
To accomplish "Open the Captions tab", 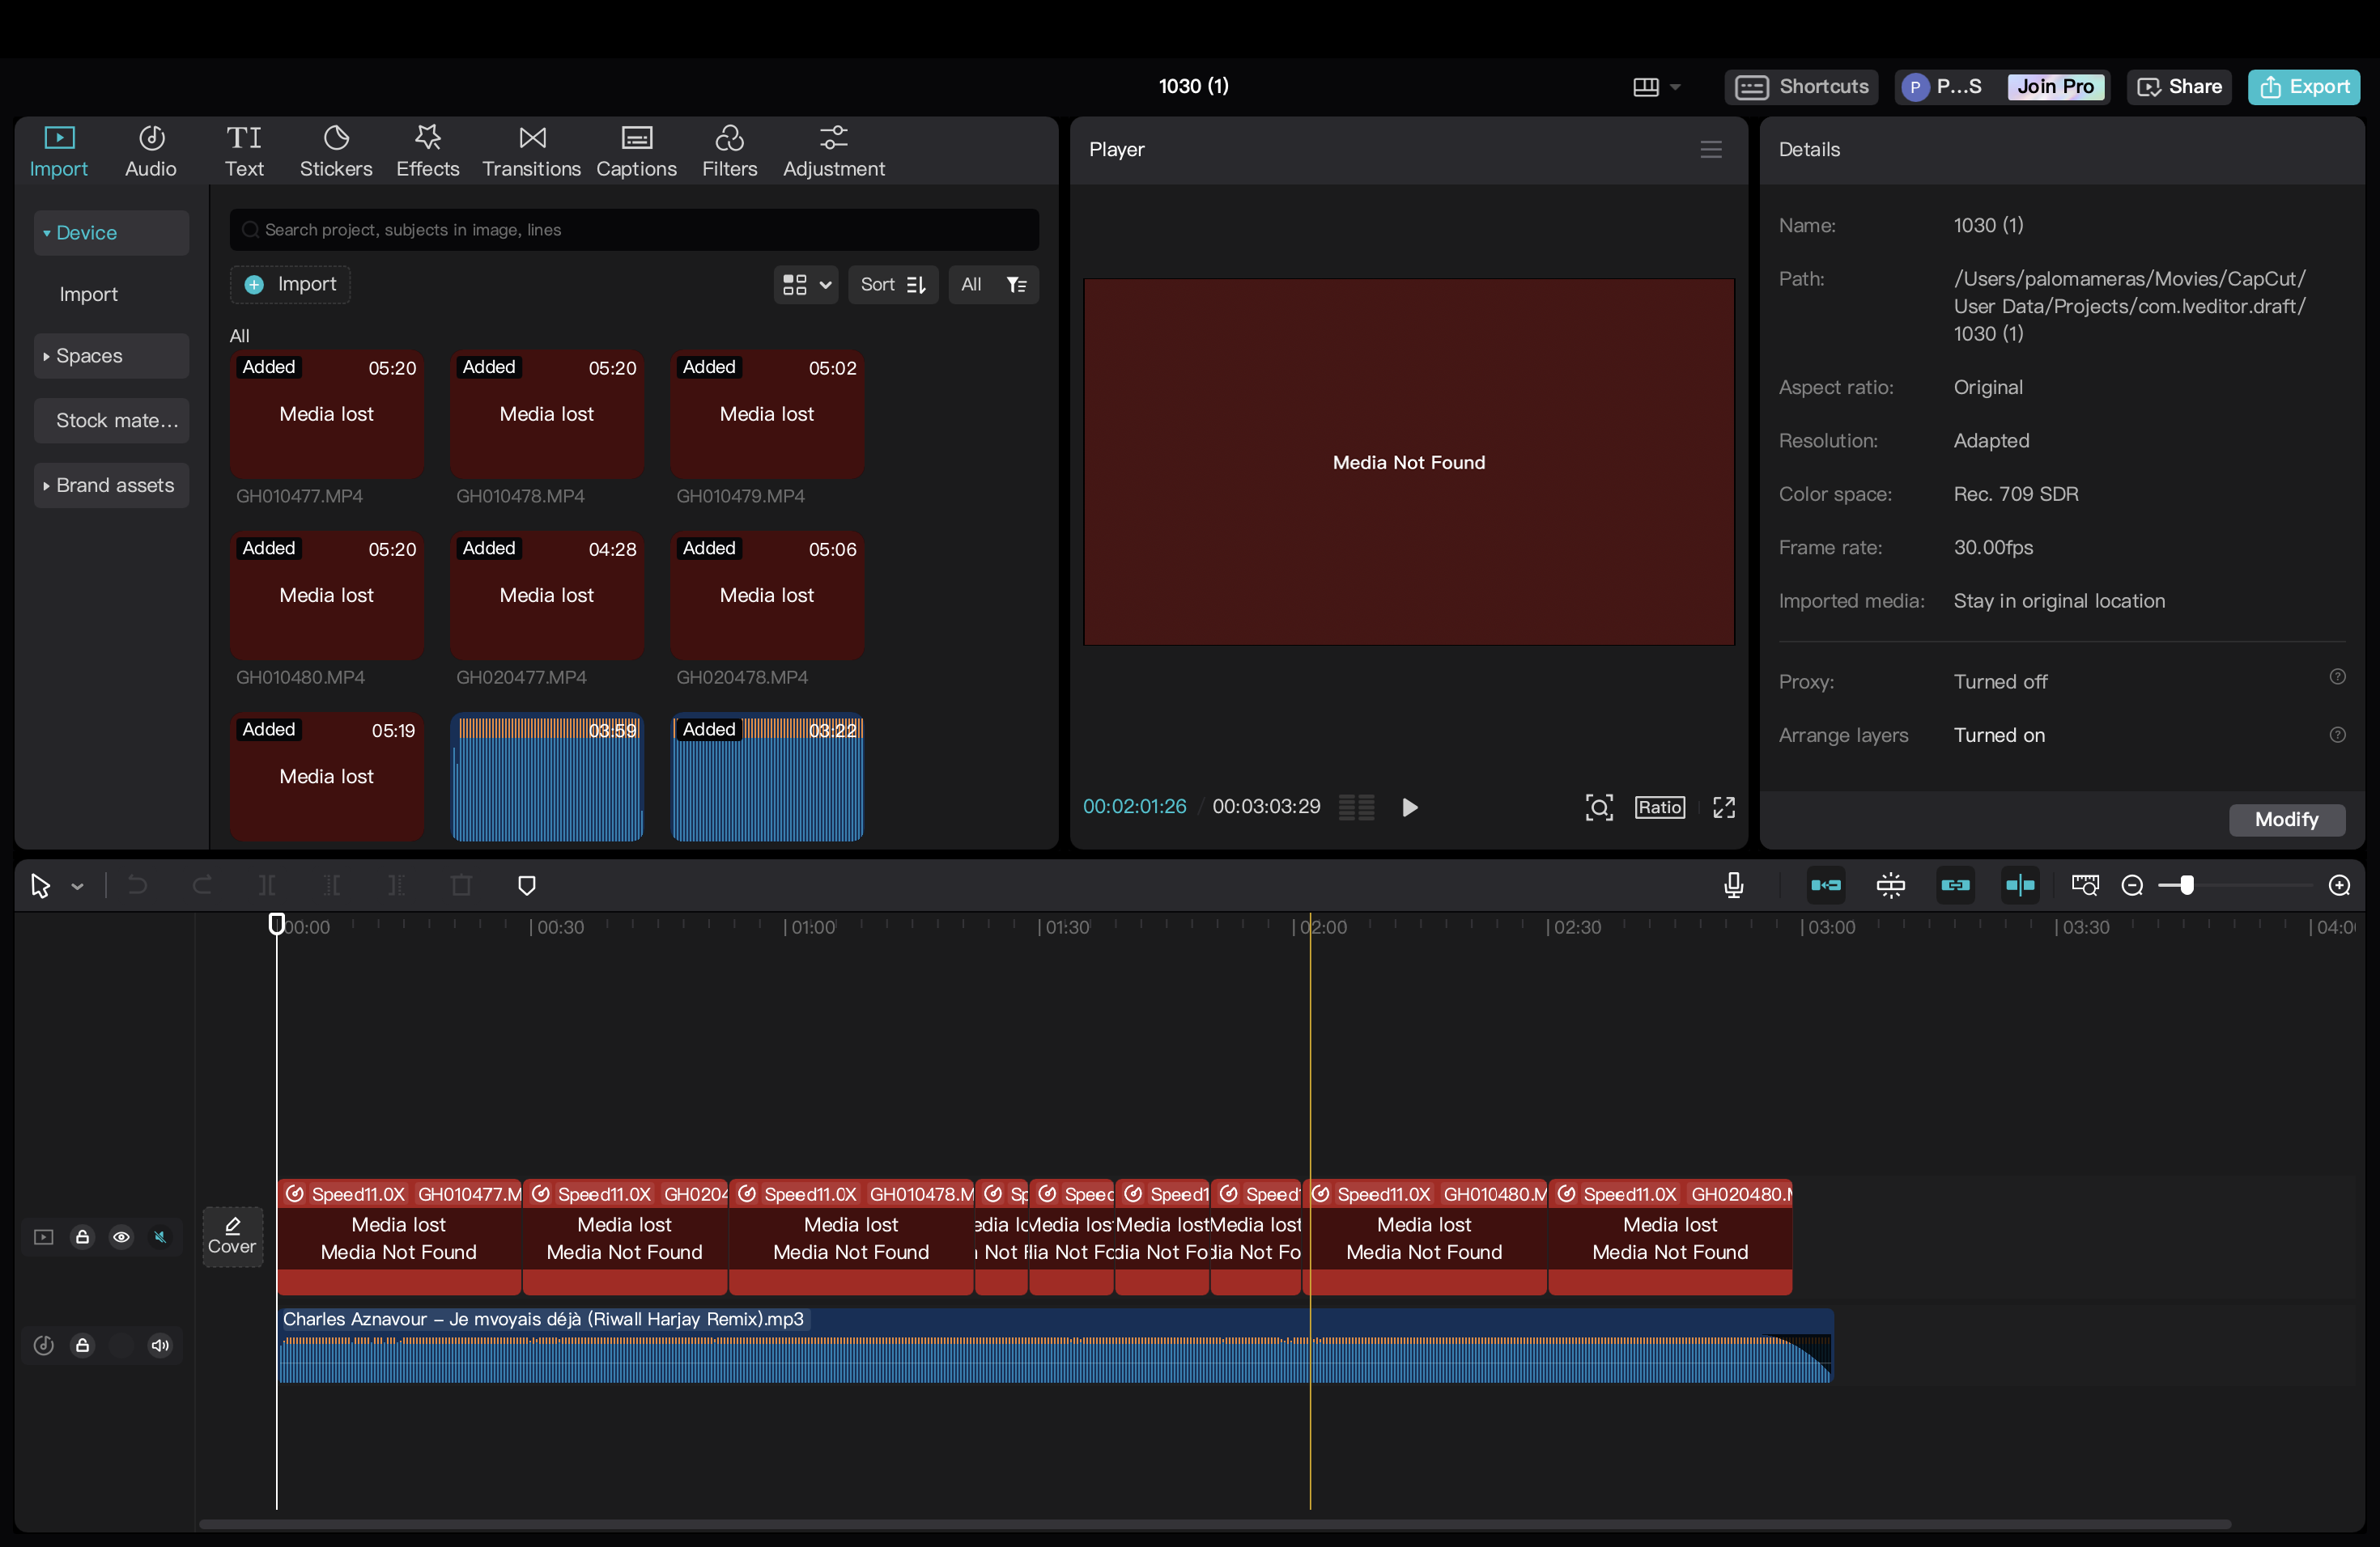I will tap(636, 151).
